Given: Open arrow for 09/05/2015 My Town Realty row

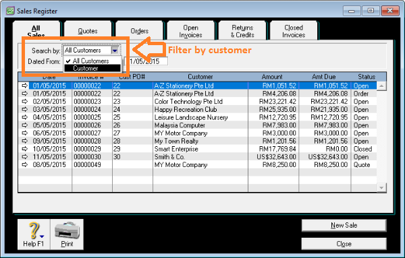Looking at the screenshot, I should click(x=24, y=141).
